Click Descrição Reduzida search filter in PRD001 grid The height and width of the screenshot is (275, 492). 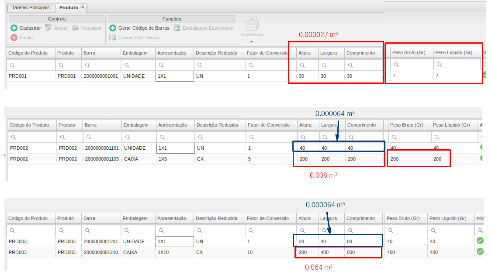pyautogui.click(x=219, y=65)
